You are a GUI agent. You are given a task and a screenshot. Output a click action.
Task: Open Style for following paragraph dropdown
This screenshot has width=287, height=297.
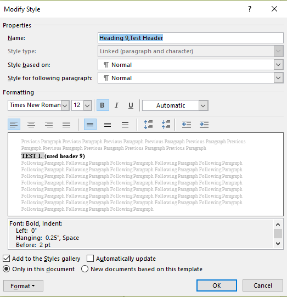click(190, 78)
